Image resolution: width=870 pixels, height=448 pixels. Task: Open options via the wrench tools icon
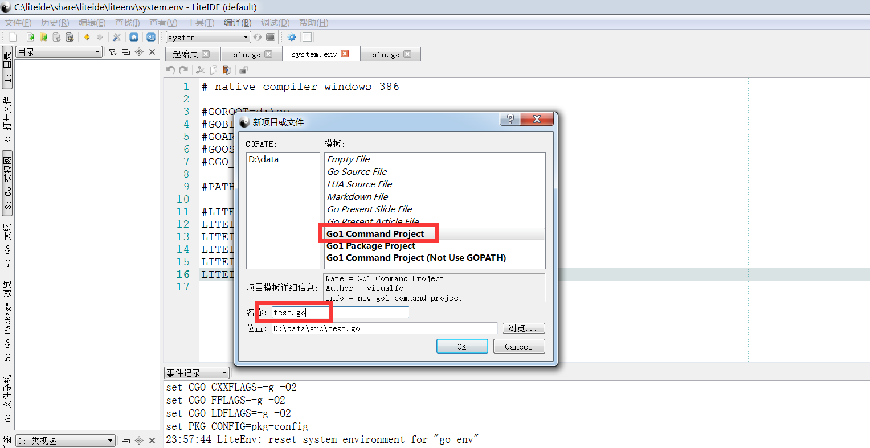point(117,37)
